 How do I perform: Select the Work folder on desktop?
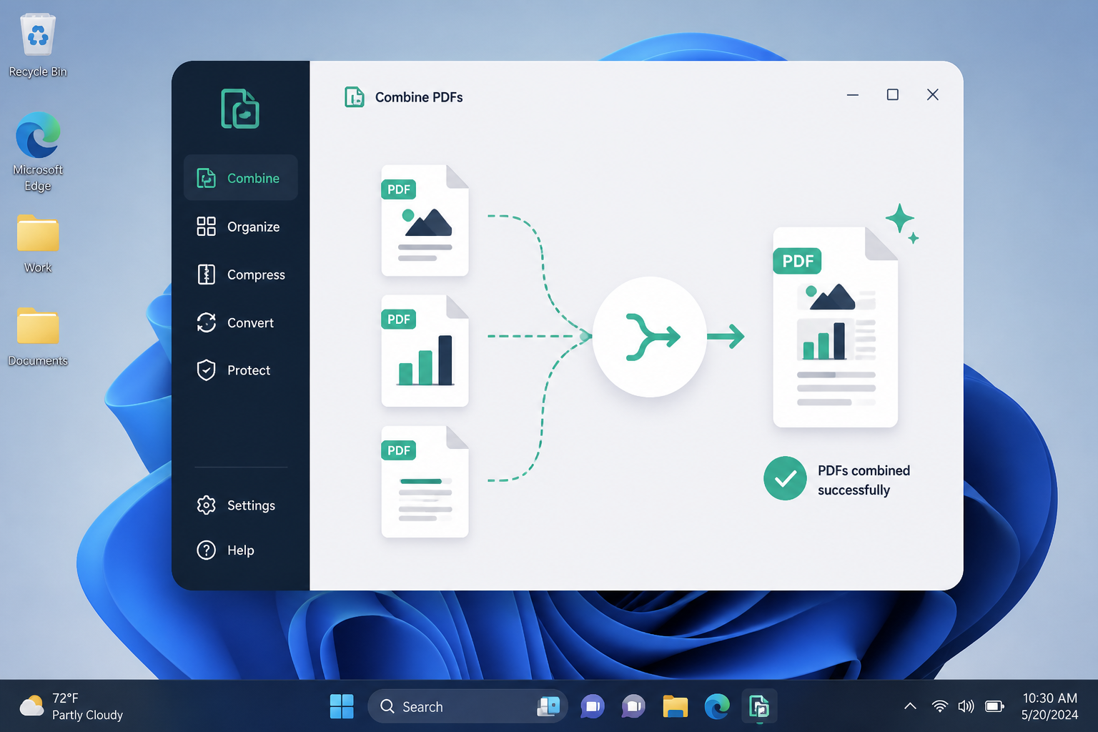click(x=38, y=244)
